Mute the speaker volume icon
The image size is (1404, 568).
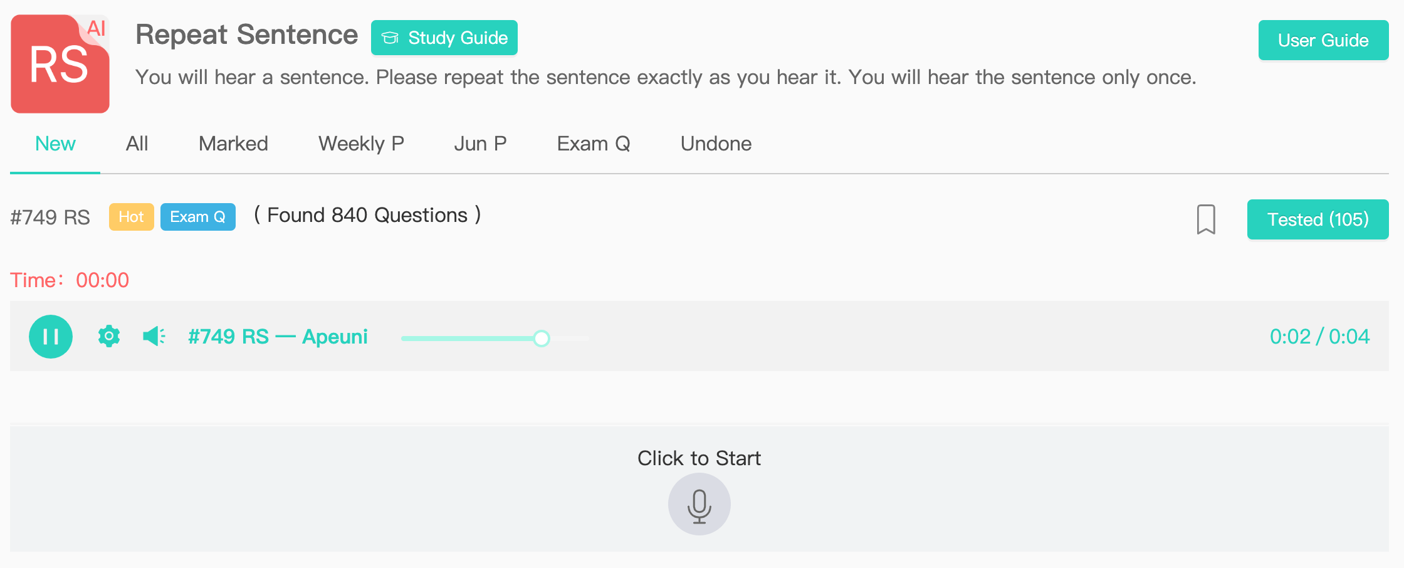coord(154,337)
